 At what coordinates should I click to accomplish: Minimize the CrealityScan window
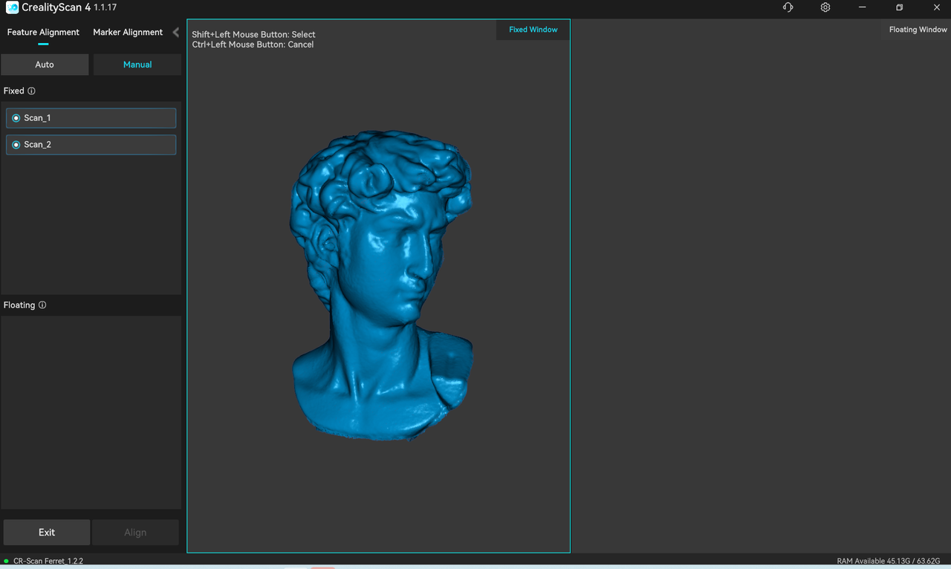pos(862,7)
